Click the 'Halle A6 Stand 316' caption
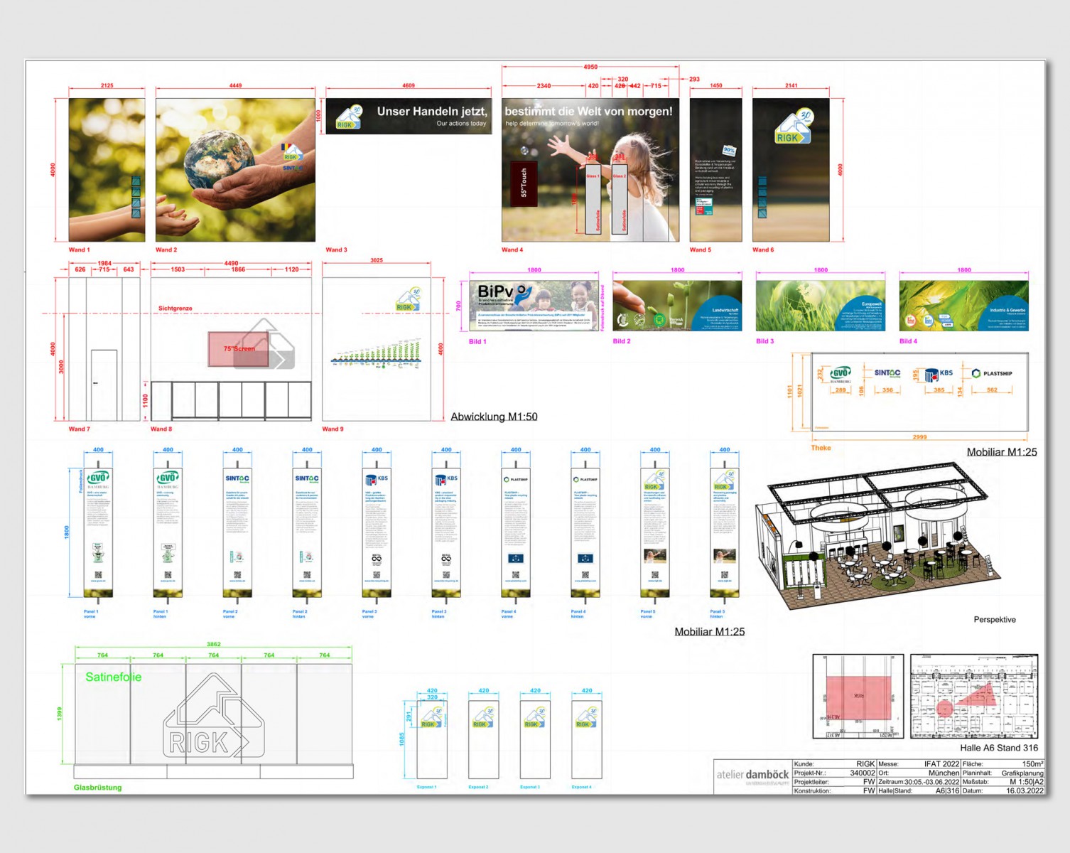 click(x=999, y=748)
